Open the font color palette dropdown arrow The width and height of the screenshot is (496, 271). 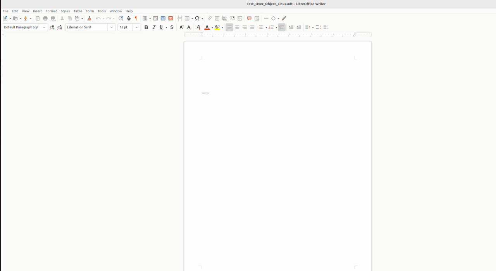(x=212, y=27)
